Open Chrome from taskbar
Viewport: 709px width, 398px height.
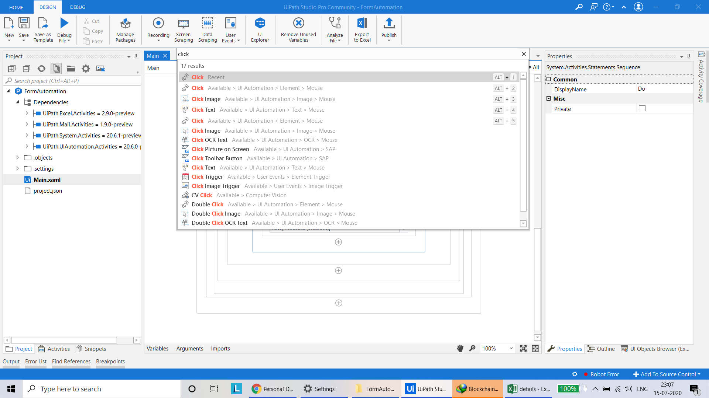[x=273, y=389]
